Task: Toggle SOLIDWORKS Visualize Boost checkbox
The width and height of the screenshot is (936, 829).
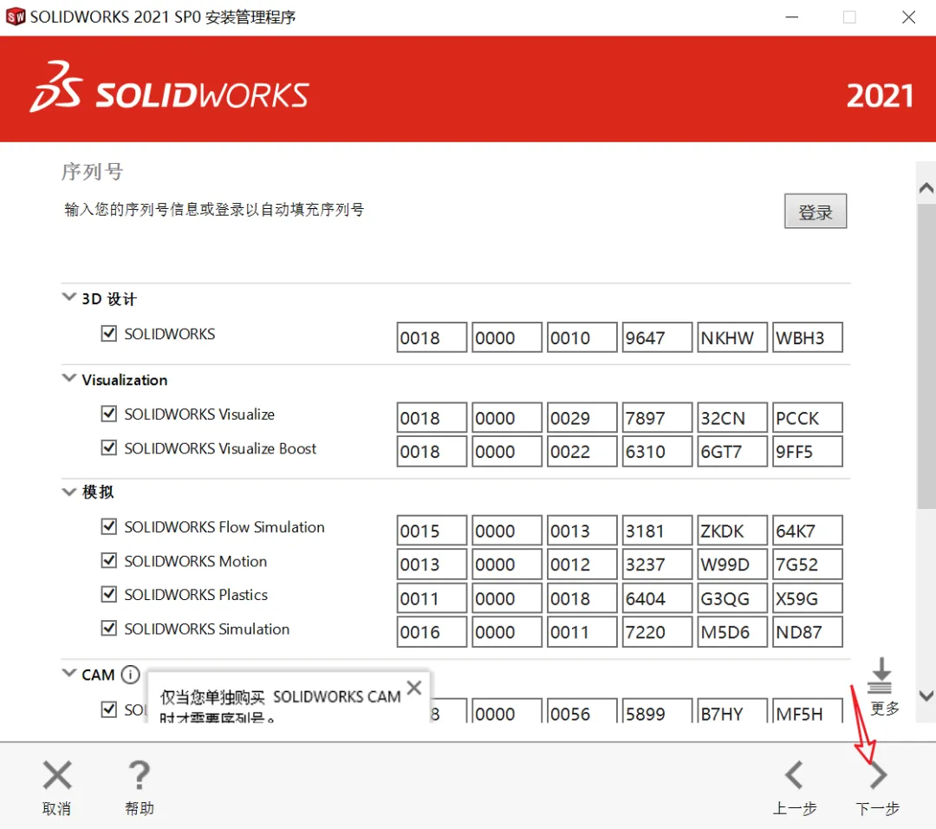Action: coord(108,447)
